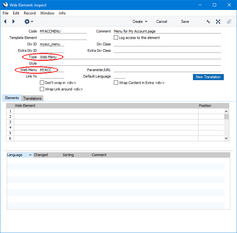237x233 pixels.
Task: Click the Cancel button
Action: pos(161,22)
